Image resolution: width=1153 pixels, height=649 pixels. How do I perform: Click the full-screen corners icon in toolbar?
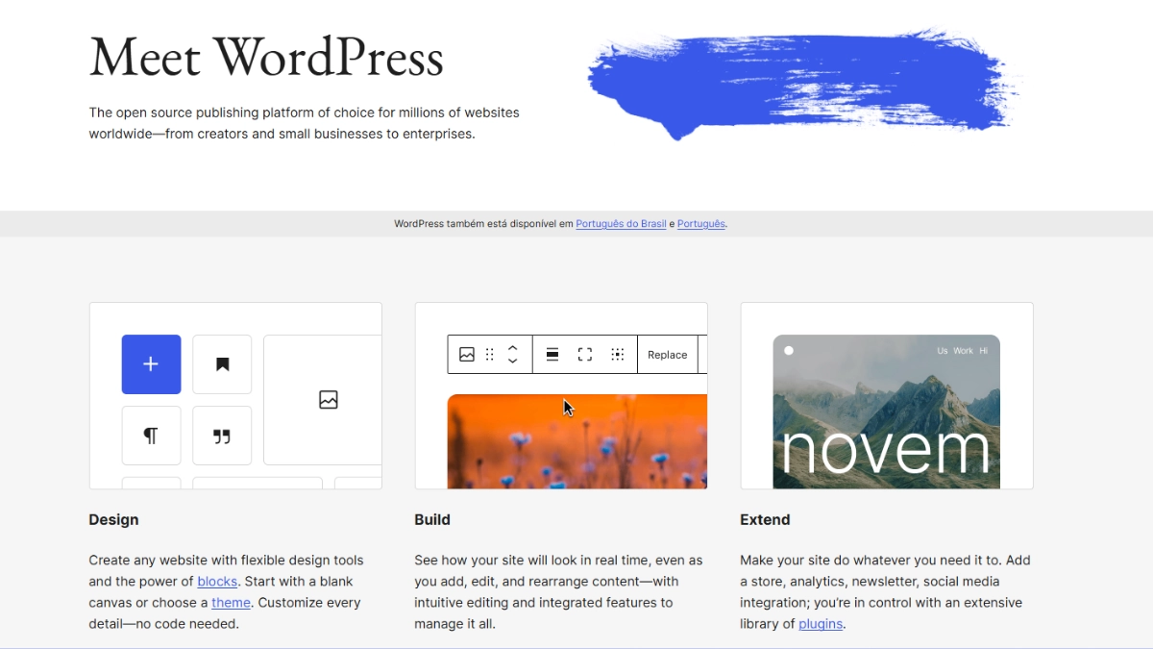585,355
